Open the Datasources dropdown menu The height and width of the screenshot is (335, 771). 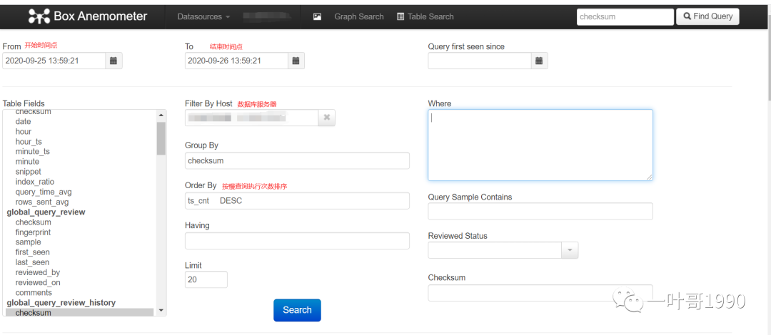tap(203, 16)
